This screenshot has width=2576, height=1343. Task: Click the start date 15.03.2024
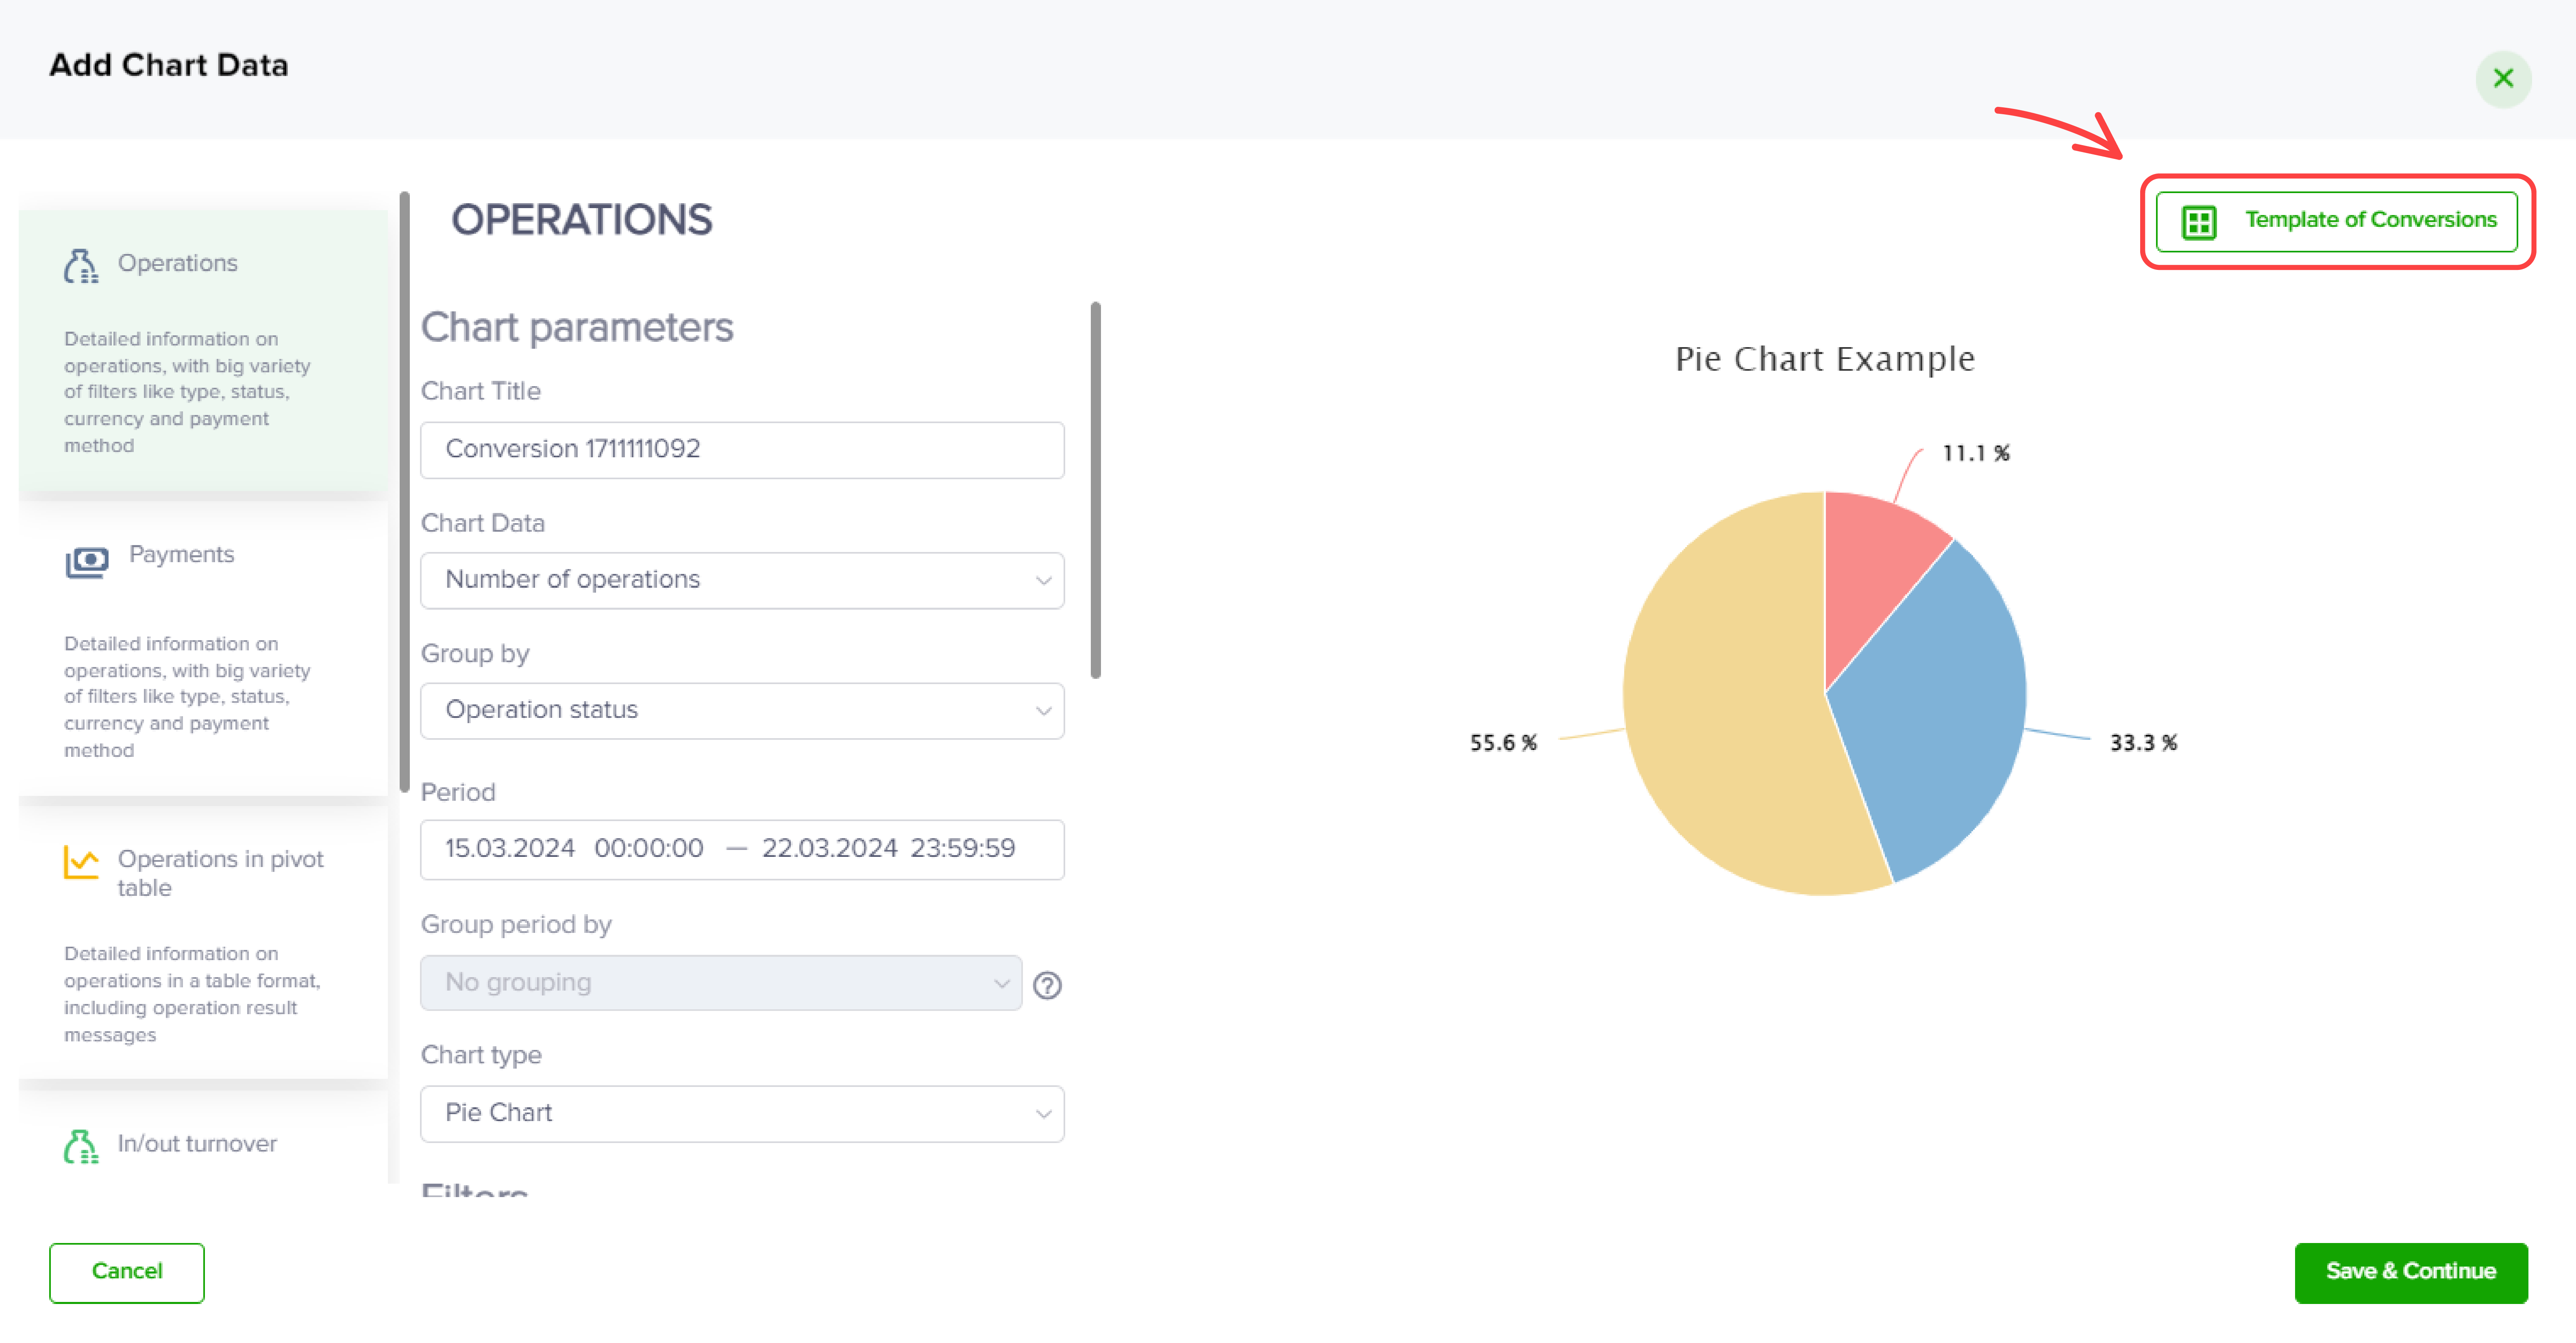coord(510,849)
